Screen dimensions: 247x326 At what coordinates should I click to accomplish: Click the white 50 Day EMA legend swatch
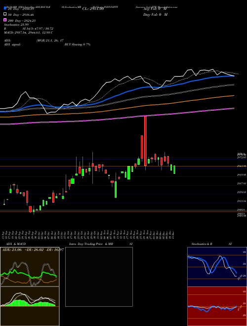[x=5, y=14]
